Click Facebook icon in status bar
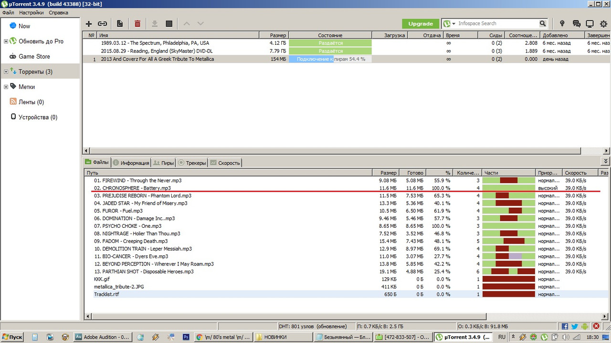The image size is (611, 343). click(x=565, y=326)
